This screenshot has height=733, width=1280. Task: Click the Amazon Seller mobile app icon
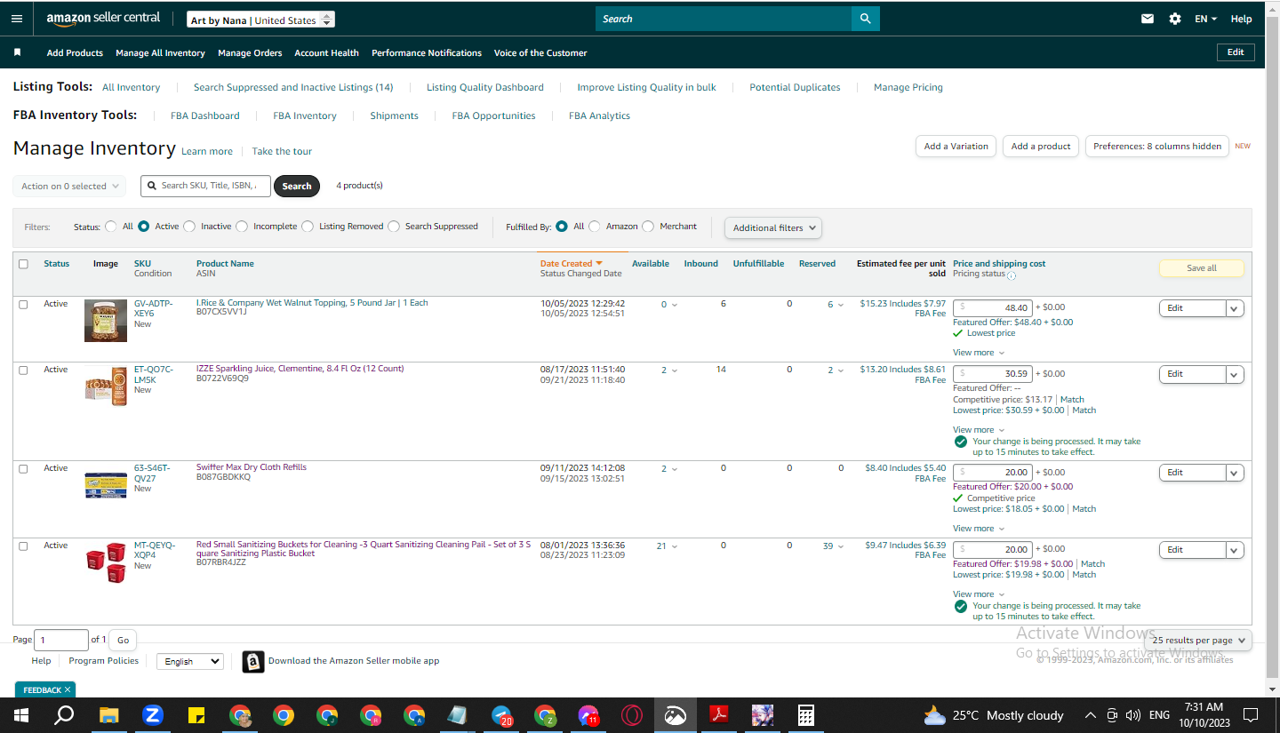tap(253, 661)
